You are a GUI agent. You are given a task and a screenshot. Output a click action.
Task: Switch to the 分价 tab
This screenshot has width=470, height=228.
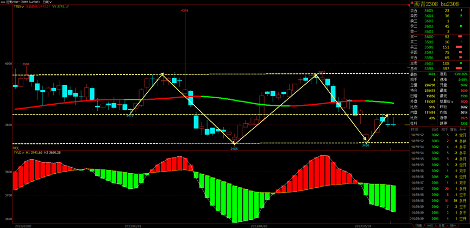pyautogui.click(x=430, y=225)
